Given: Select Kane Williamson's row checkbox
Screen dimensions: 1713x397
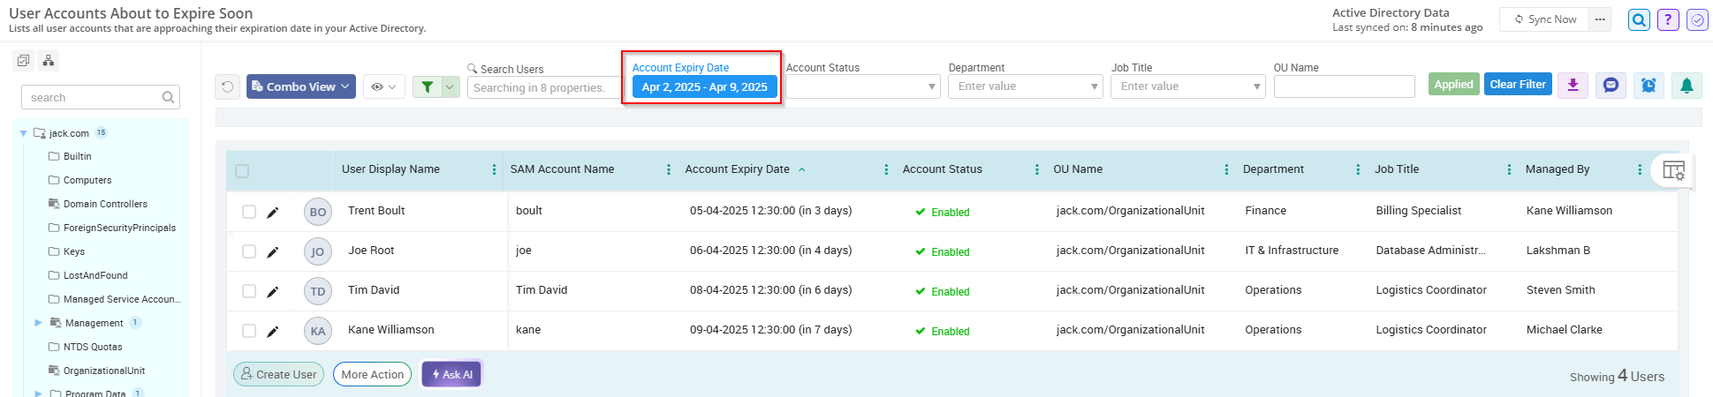Looking at the screenshot, I should pos(249,331).
